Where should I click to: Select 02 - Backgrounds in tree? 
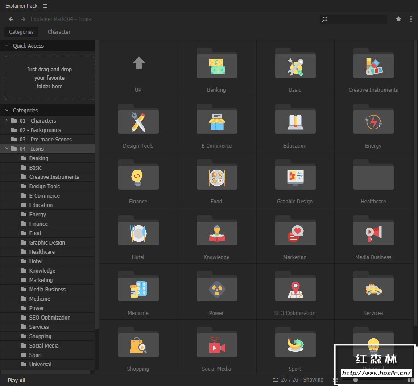click(x=47, y=130)
